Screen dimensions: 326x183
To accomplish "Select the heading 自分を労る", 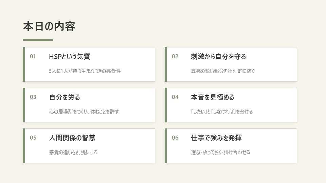I will click(x=65, y=97).
